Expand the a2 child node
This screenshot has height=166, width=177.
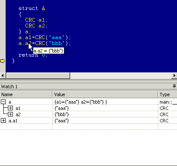click(10, 114)
